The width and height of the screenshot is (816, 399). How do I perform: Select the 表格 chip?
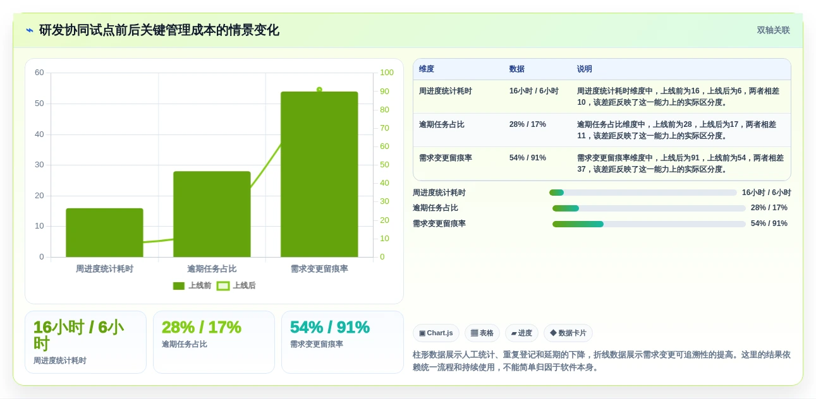coord(482,333)
